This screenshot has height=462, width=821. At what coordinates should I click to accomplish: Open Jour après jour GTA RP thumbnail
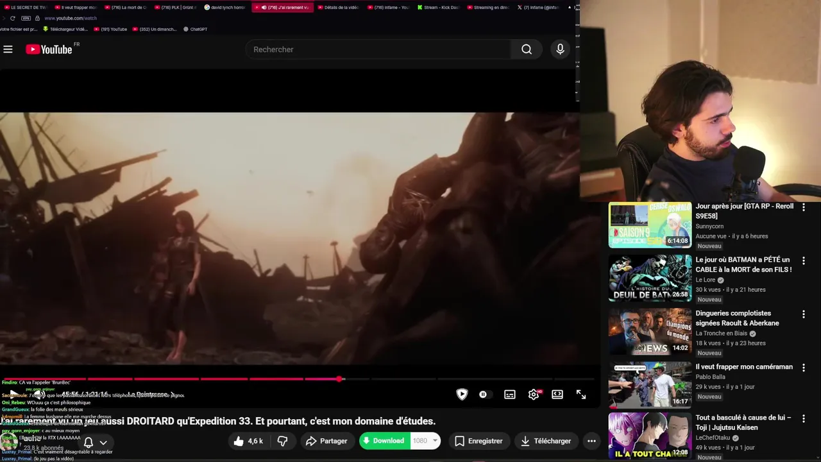650,225
